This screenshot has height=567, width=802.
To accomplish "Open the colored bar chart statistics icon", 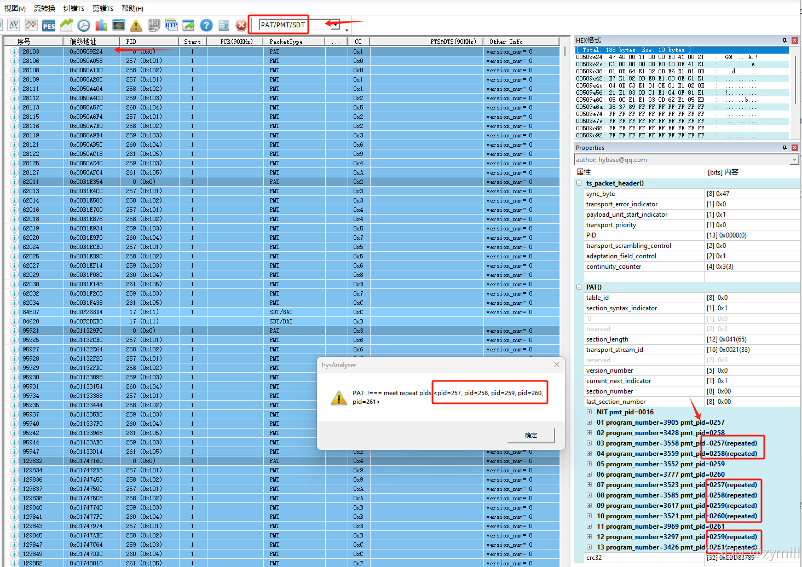I will point(101,25).
